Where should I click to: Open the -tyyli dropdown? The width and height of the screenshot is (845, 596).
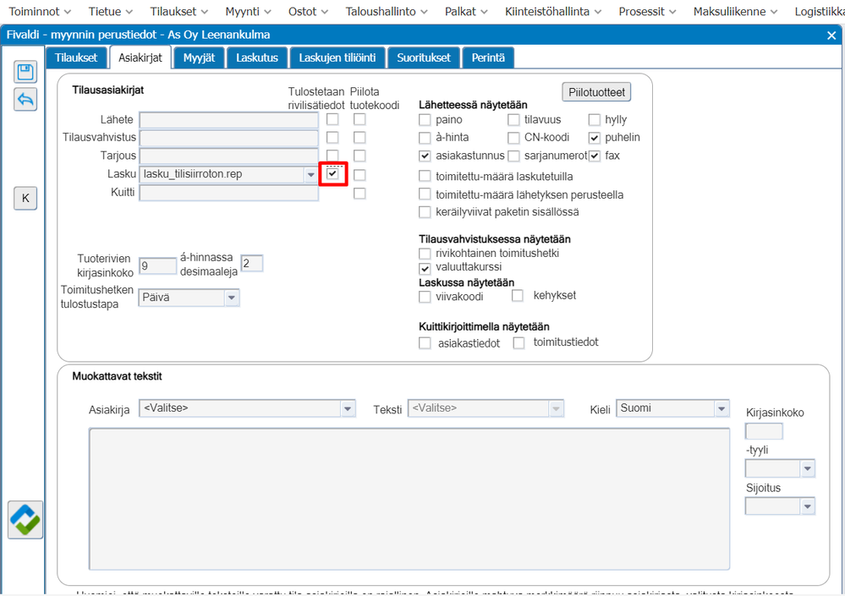(807, 468)
